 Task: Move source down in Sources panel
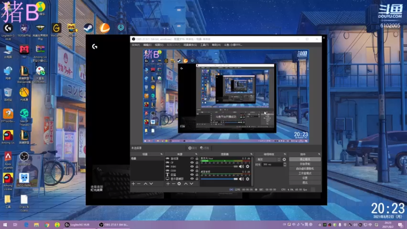tap(192, 184)
